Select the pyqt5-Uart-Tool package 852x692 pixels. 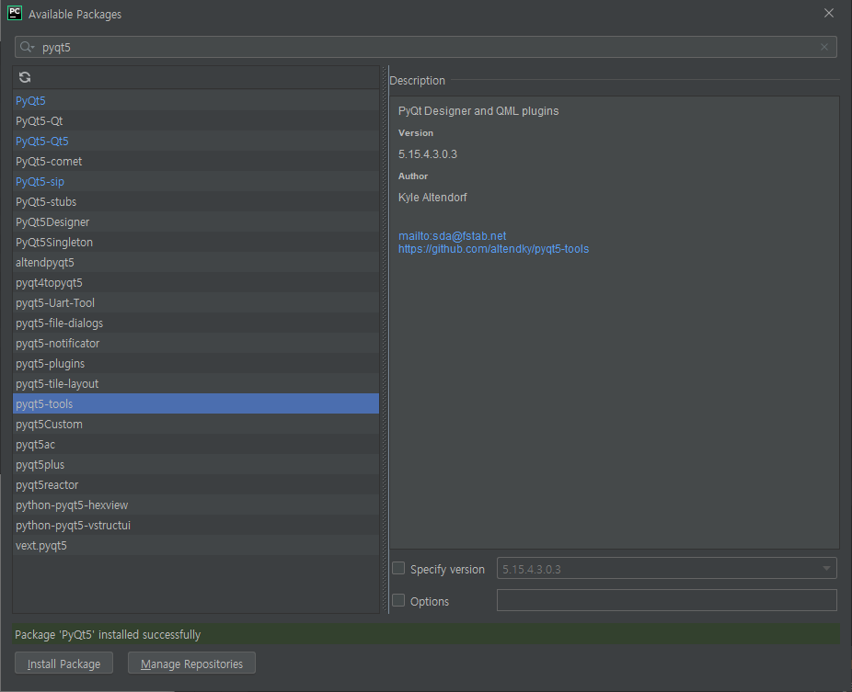[x=196, y=303]
